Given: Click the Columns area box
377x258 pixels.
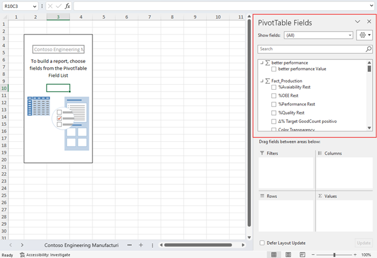Looking at the screenshot, I should [344, 173].
